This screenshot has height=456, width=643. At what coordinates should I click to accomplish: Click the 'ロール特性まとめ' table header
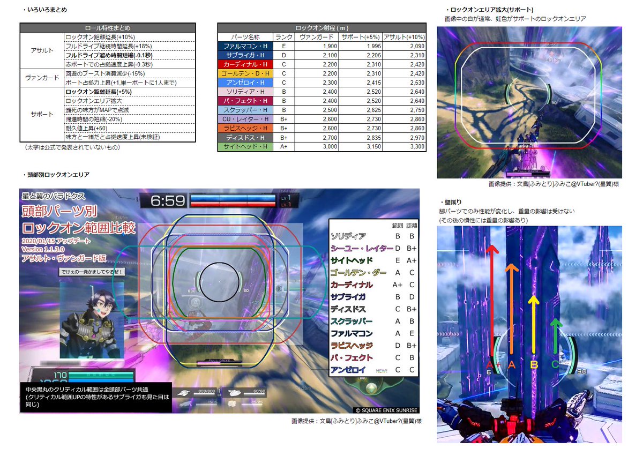(x=108, y=28)
